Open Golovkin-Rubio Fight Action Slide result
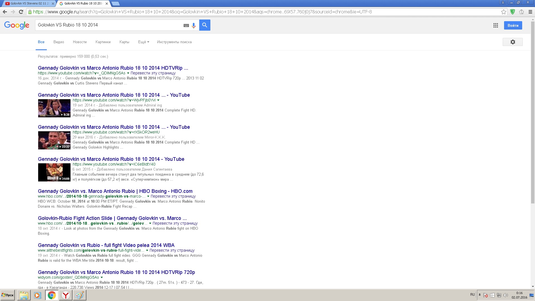The image size is (535, 301). 112,218
